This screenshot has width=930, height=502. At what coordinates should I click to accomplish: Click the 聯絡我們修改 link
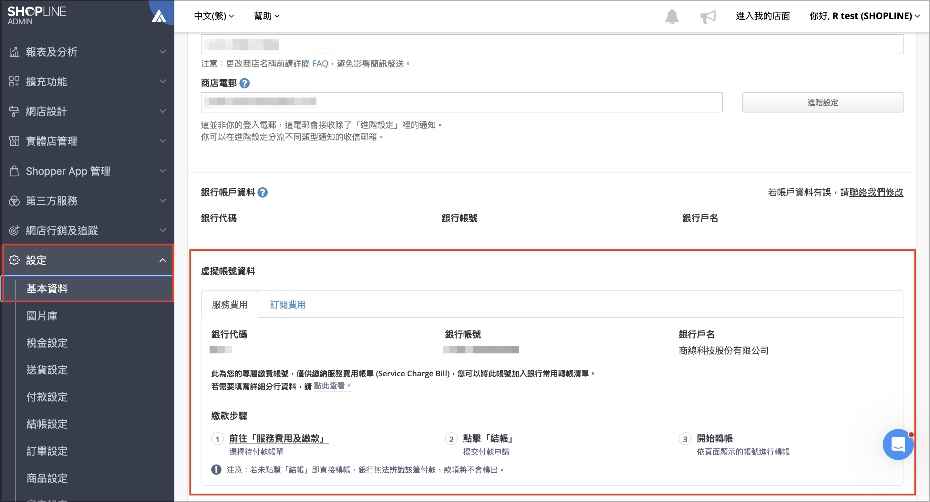[x=876, y=192]
